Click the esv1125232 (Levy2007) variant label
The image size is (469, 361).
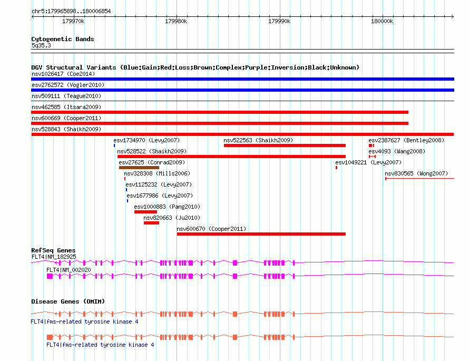tap(159, 184)
